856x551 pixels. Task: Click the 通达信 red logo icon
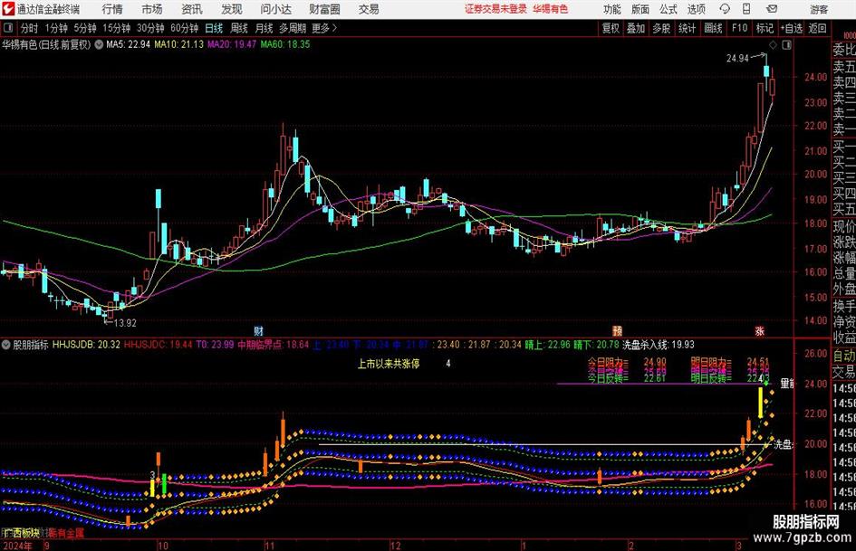point(8,9)
